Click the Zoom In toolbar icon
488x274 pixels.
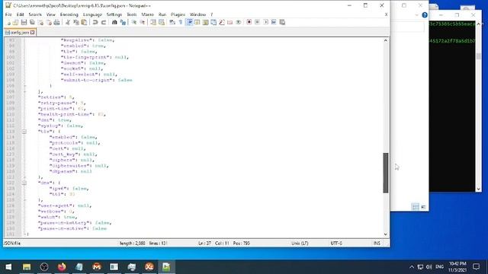(134, 22)
